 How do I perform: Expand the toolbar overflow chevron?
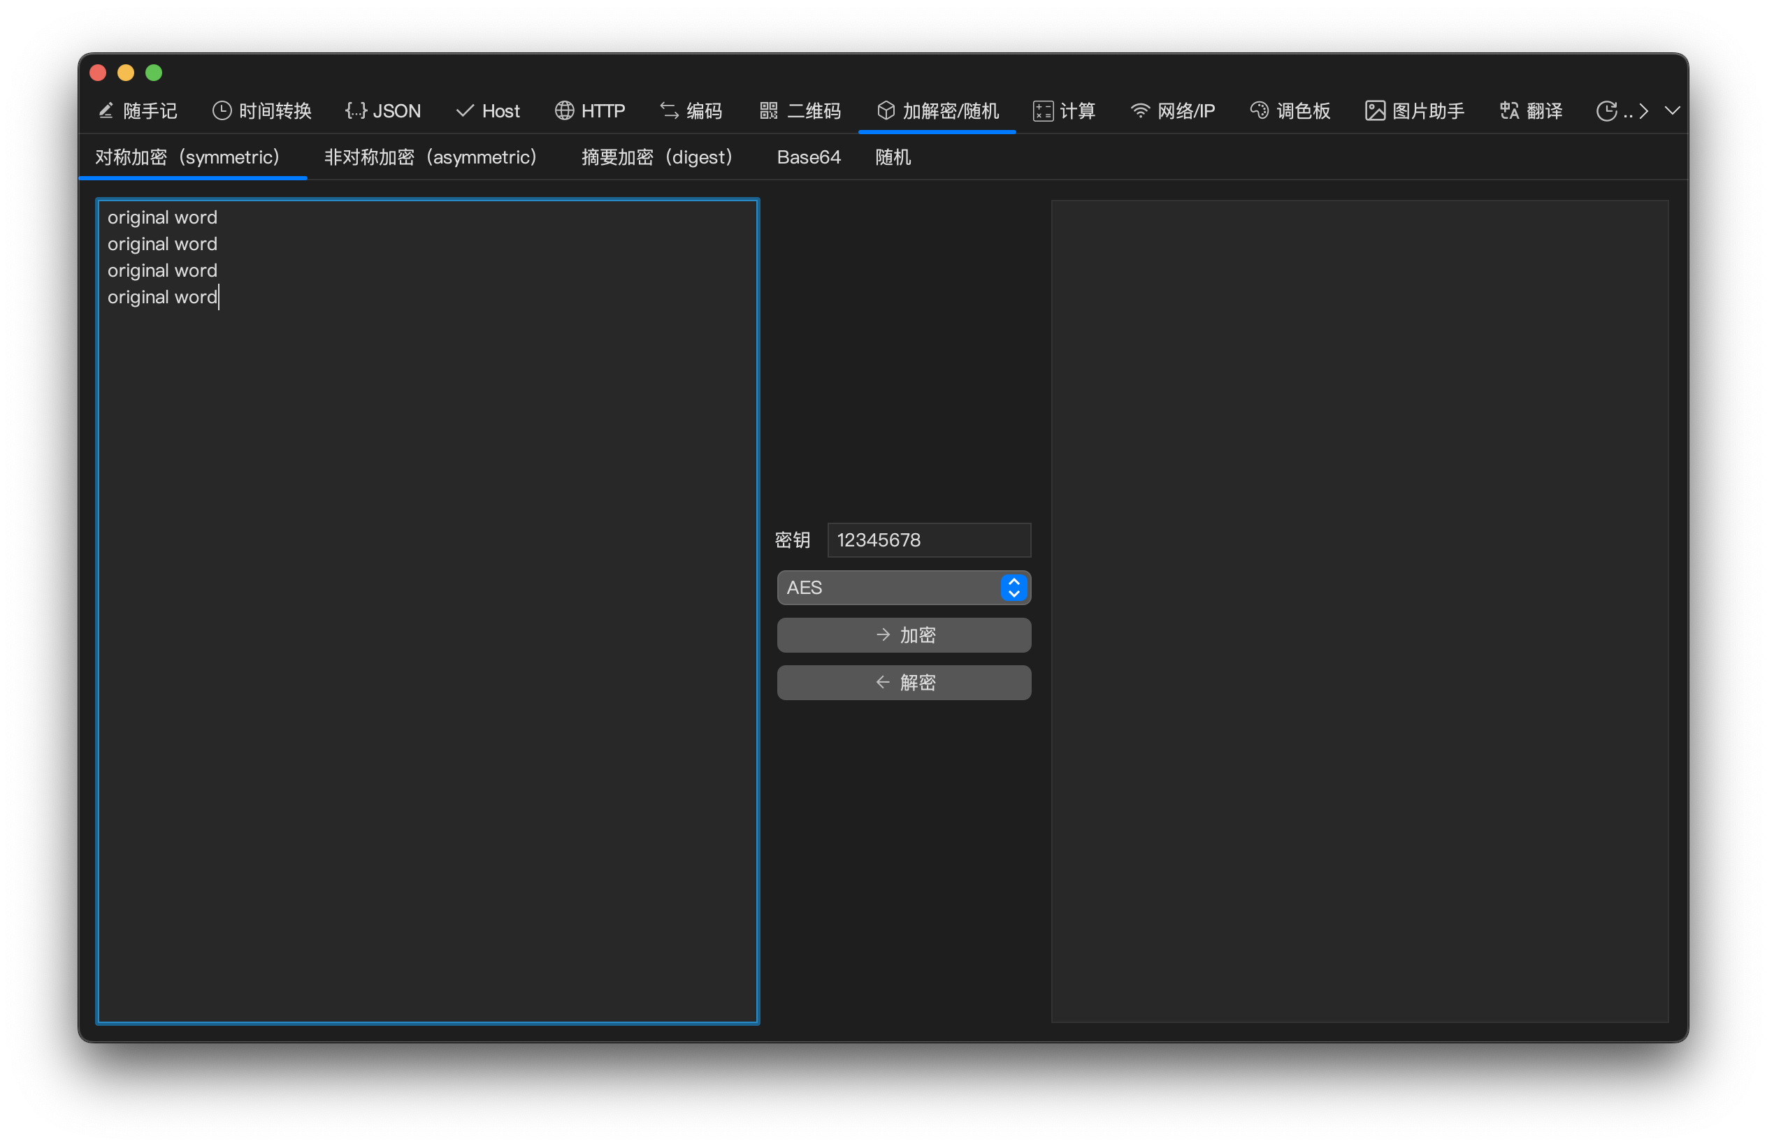tap(1672, 110)
